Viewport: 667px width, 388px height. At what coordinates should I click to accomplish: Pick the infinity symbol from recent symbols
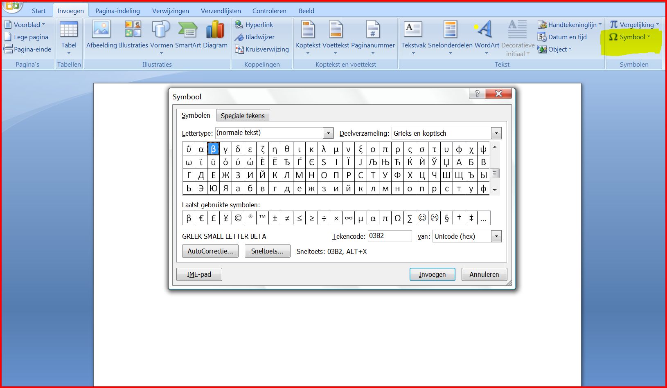(348, 218)
